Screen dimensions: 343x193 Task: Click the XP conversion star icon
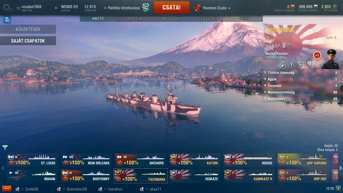[335, 7]
